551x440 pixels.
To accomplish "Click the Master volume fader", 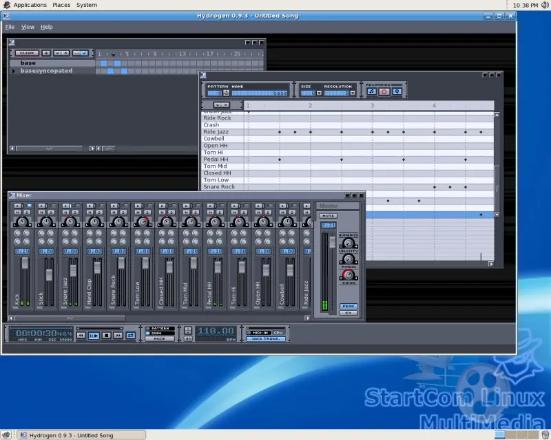I will pyautogui.click(x=332, y=243).
